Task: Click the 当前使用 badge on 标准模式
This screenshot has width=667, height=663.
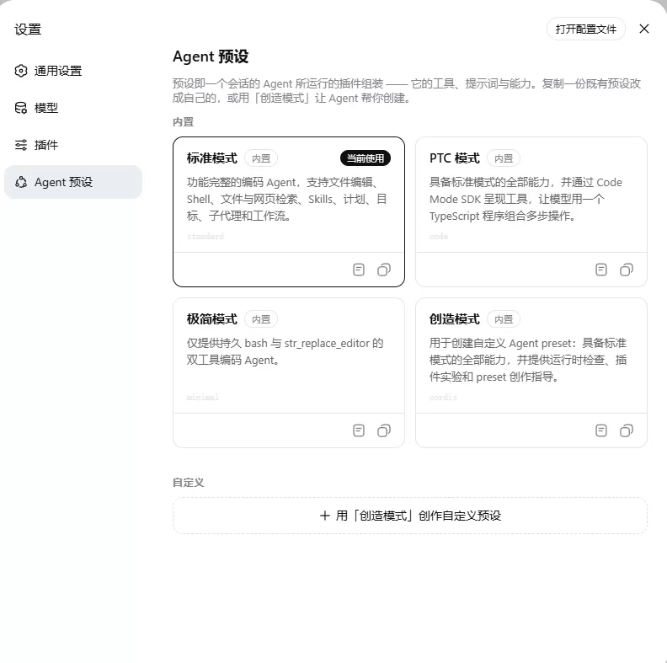Action: click(366, 158)
